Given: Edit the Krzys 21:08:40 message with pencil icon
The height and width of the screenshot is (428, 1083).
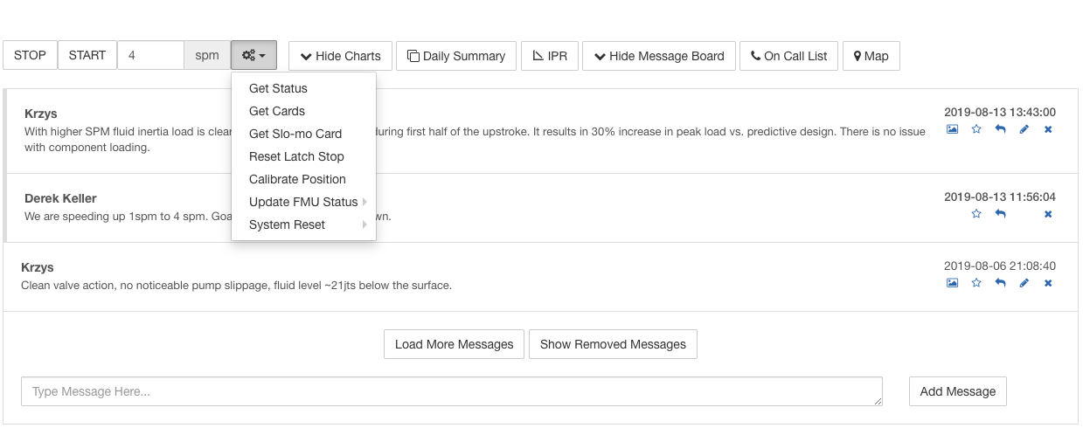Looking at the screenshot, I should (x=1024, y=283).
